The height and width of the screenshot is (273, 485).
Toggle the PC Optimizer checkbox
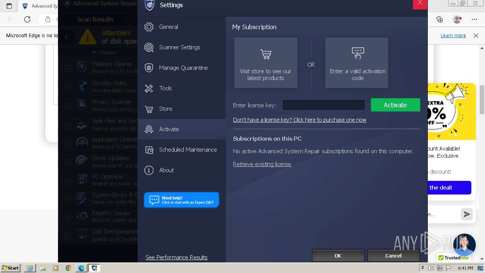[68, 181]
